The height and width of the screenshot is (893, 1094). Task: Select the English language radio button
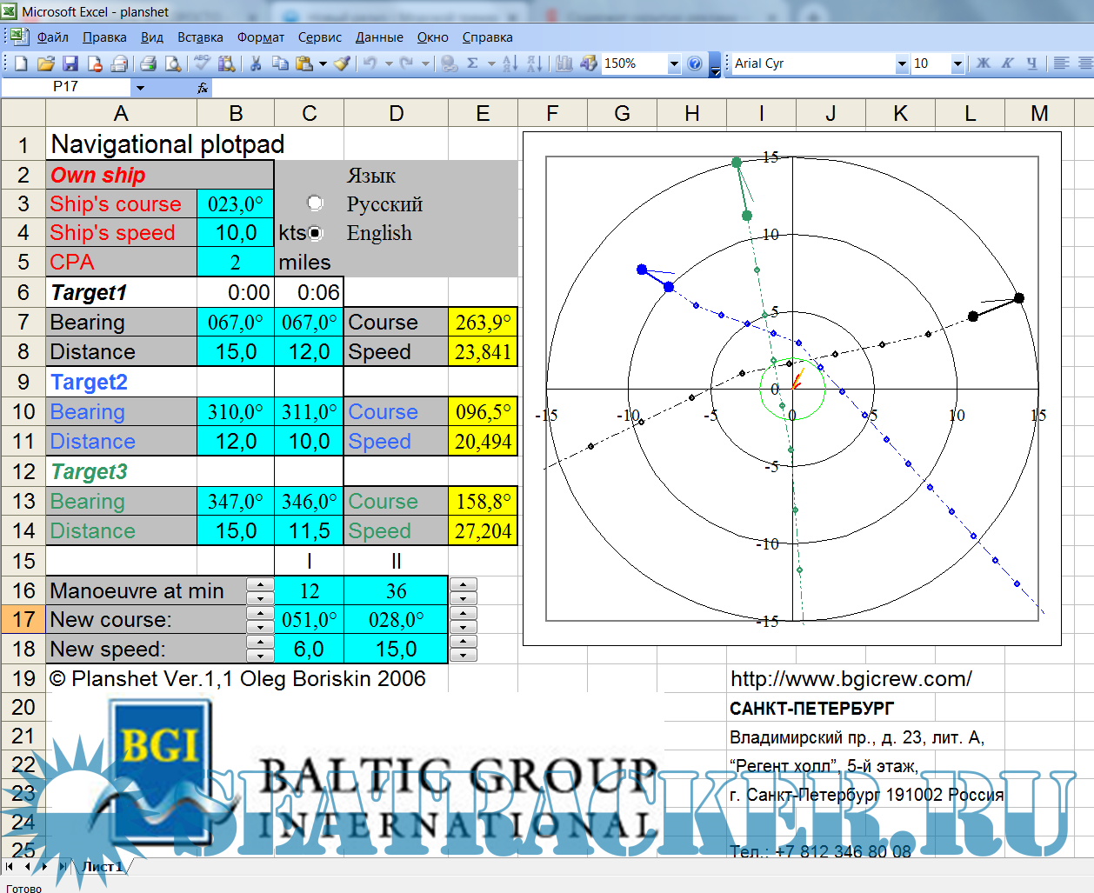[x=315, y=233]
